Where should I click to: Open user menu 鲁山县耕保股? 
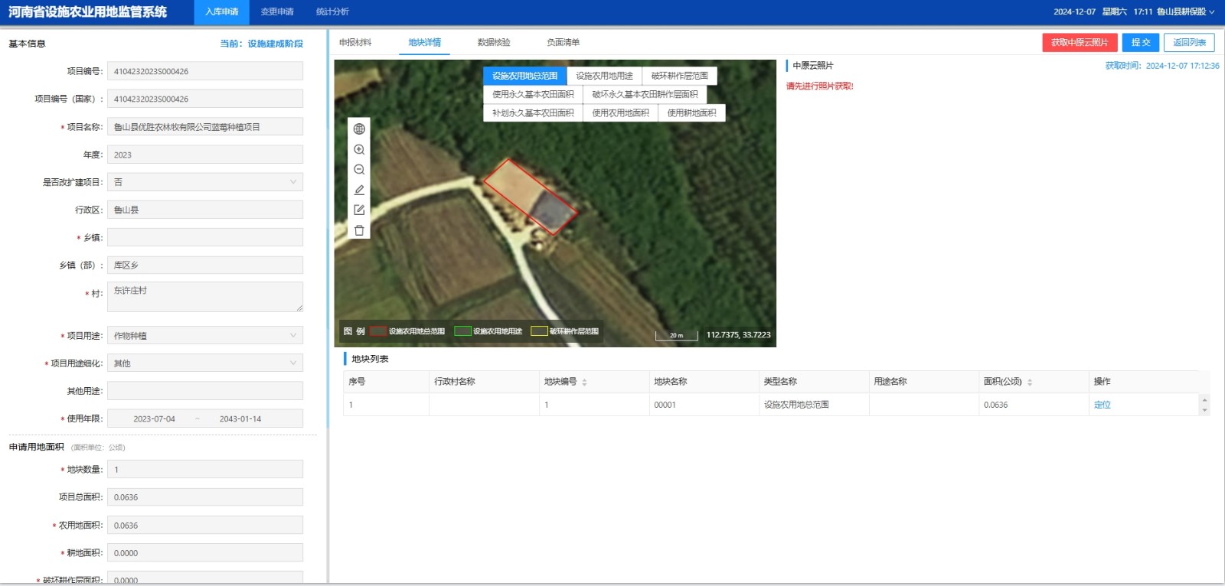pos(1185,11)
